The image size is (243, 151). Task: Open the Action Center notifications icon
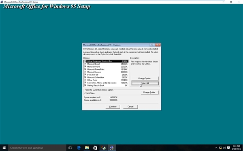(228, 148)
